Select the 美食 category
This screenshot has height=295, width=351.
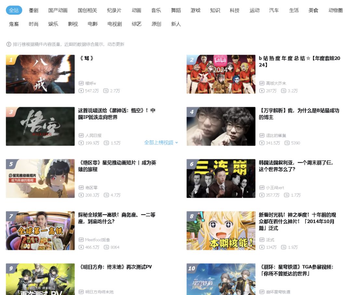pos(313,10)
